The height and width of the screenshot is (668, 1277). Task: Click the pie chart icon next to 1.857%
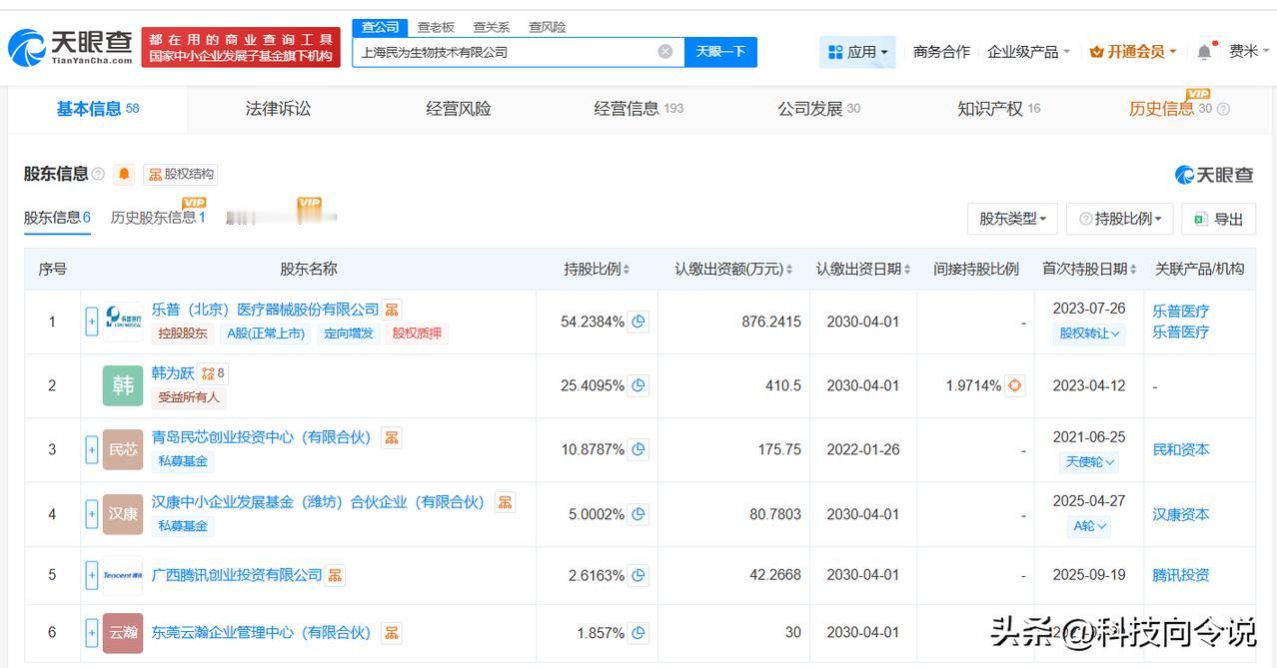point(638,633)
